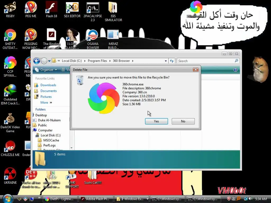
Task: Close the Delete File dialog
Action: point(196,70)
